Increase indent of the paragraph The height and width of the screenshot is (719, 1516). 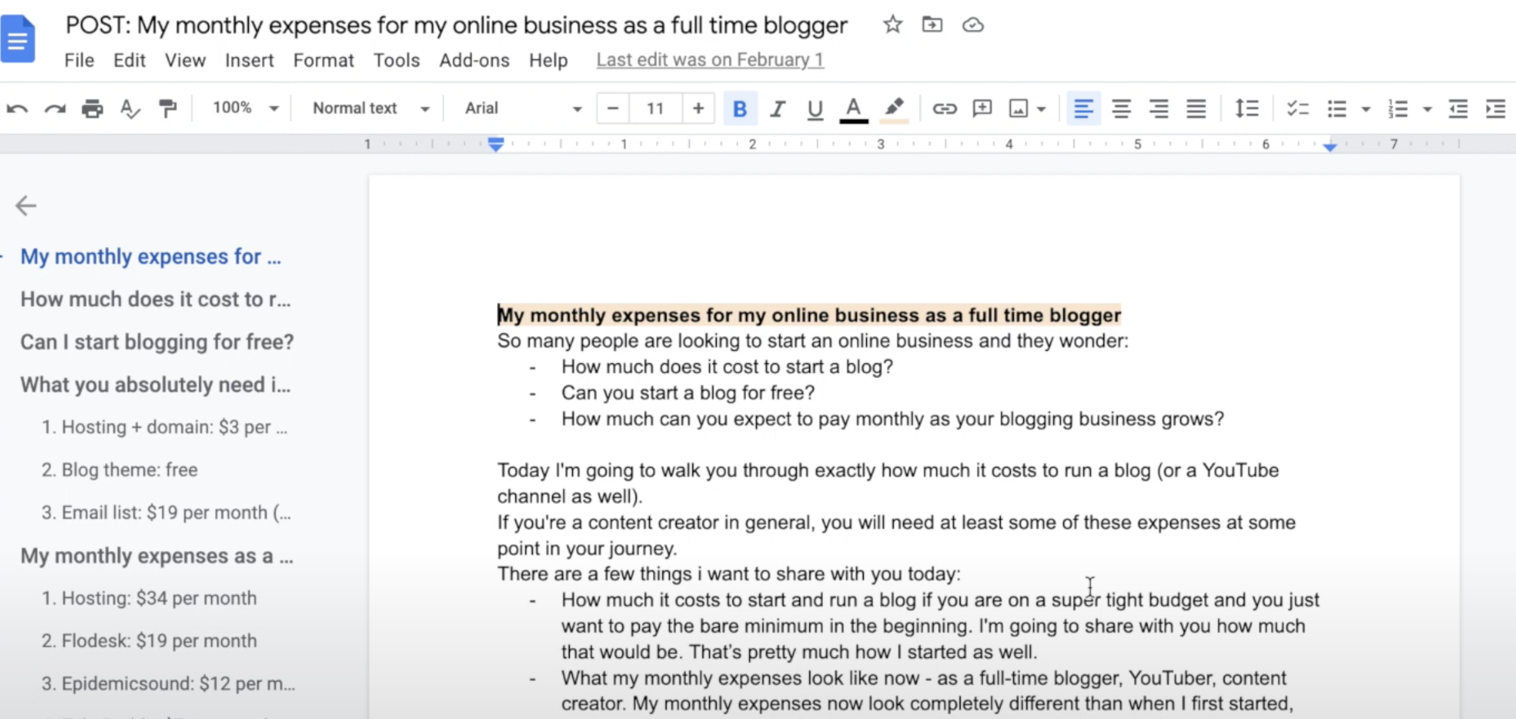1496,109
